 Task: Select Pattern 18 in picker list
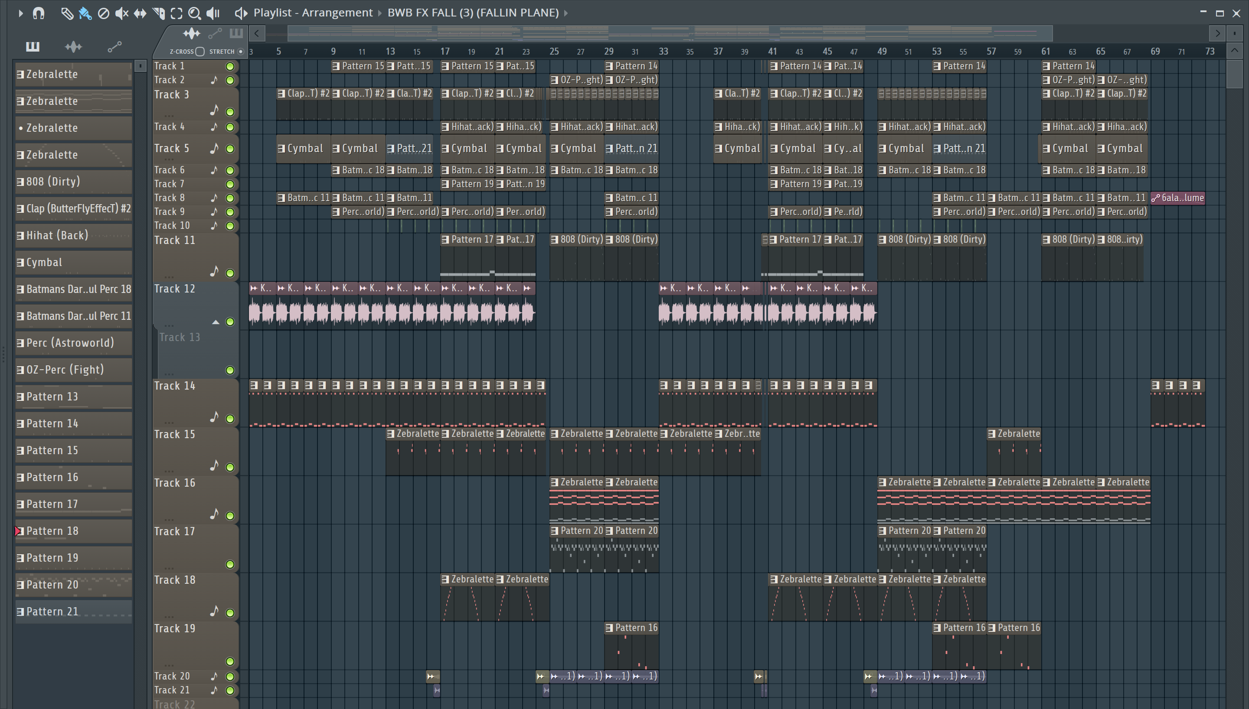74,531
